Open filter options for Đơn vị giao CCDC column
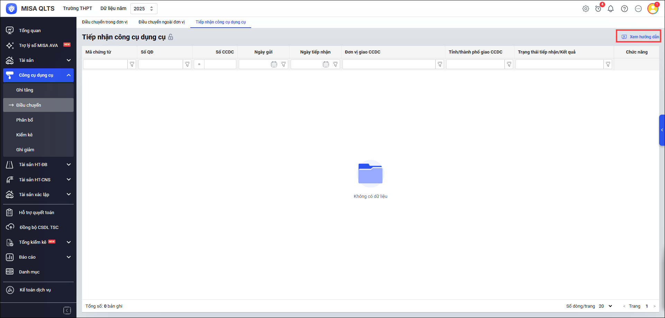The width and height of the screenshot is (665, 318). 440,64
